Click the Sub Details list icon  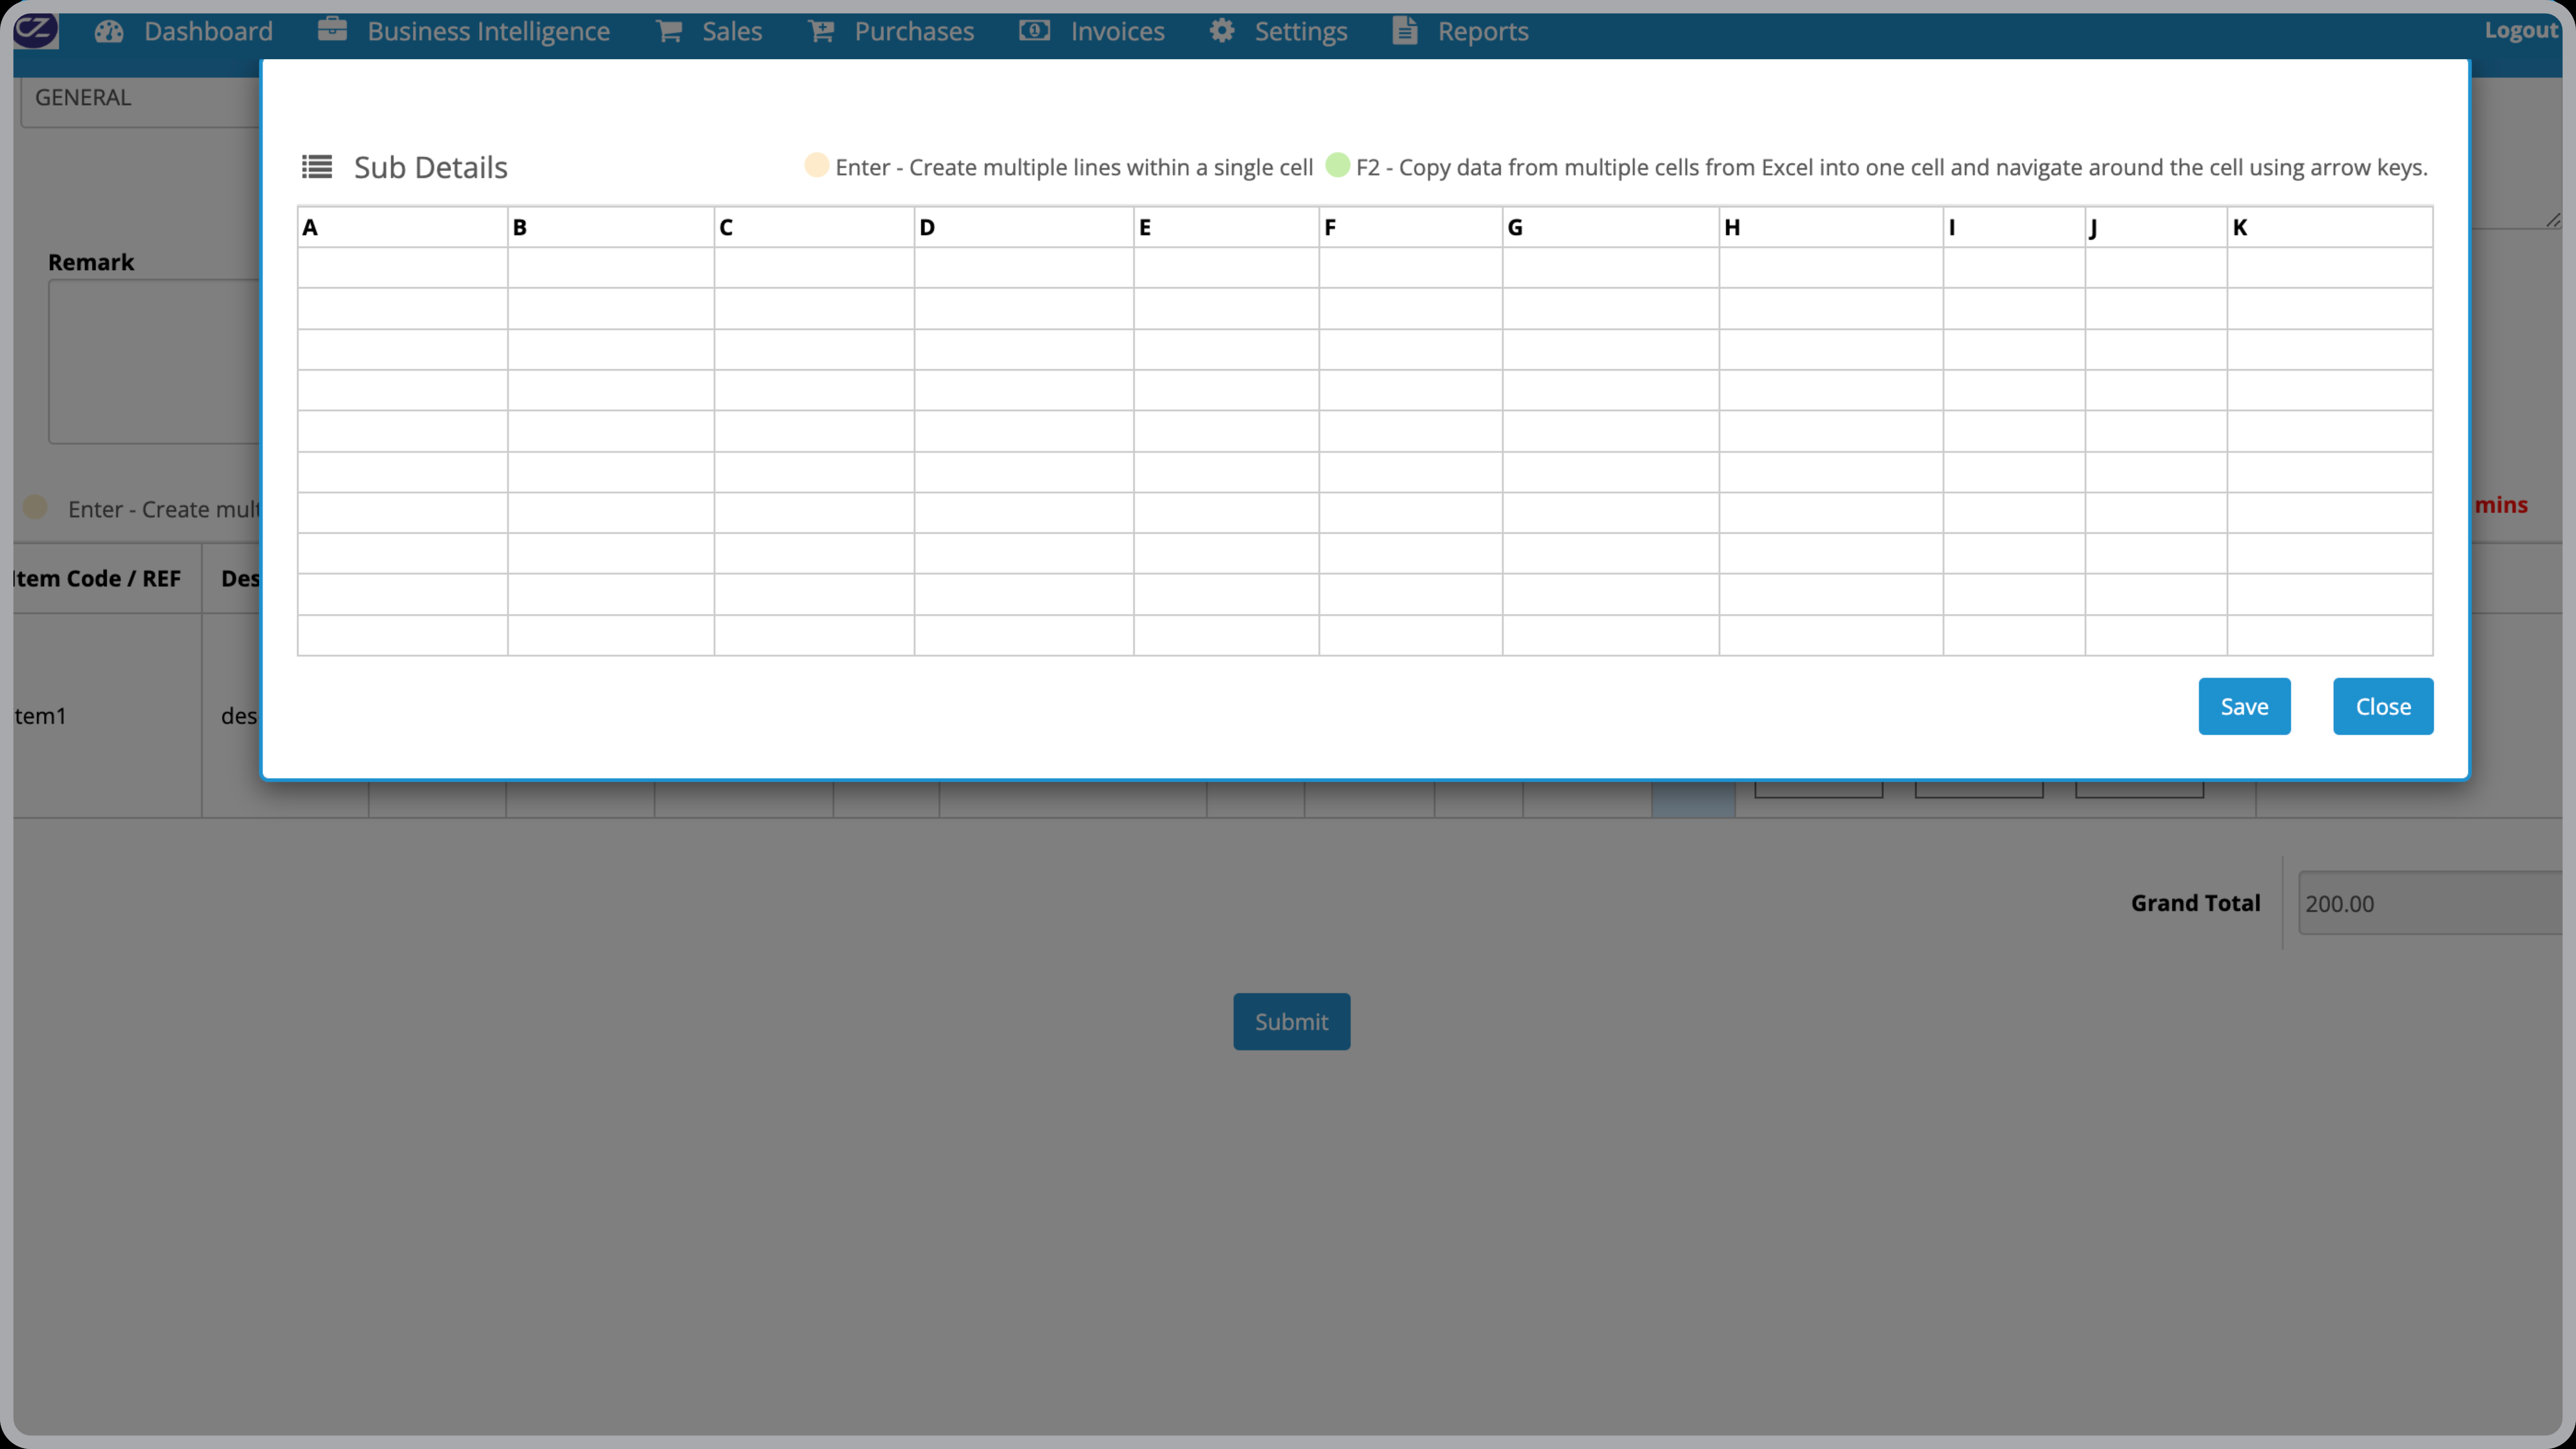point(317,167)
